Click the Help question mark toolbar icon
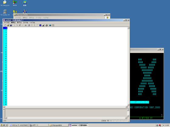Image resolution: width=170 pixels, height=127 pixels. [x=53, y=25]
